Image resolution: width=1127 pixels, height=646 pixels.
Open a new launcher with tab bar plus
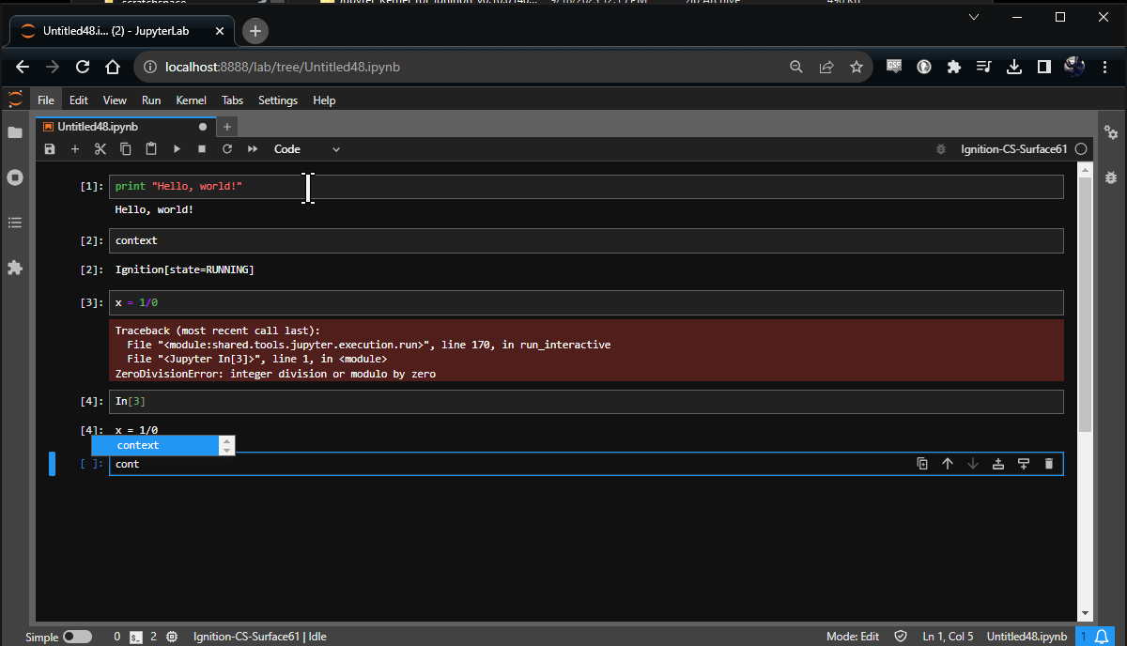[227, 127]
